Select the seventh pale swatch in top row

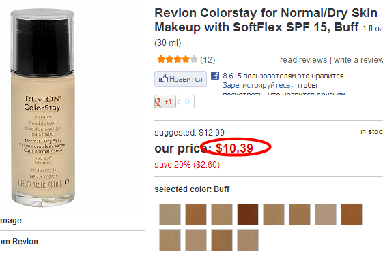(326, 215)
